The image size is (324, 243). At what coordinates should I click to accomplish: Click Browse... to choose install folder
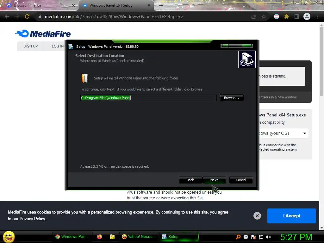pos(231,98)
